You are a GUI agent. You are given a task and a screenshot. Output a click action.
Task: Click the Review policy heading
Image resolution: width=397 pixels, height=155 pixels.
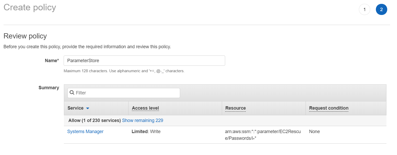(25, 36)
